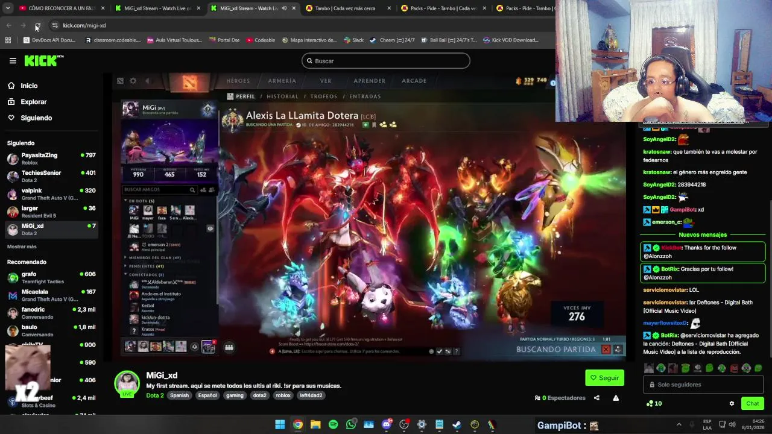The height and width of the screenshot is (434, 772).
Task: Open WhatsApp from the taskbar
Action: pos(351,425)
